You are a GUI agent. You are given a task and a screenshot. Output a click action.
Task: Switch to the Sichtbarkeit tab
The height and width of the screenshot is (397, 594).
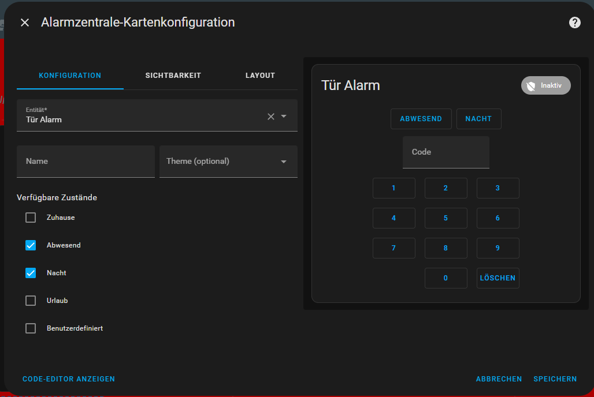(x=173, y=76)
